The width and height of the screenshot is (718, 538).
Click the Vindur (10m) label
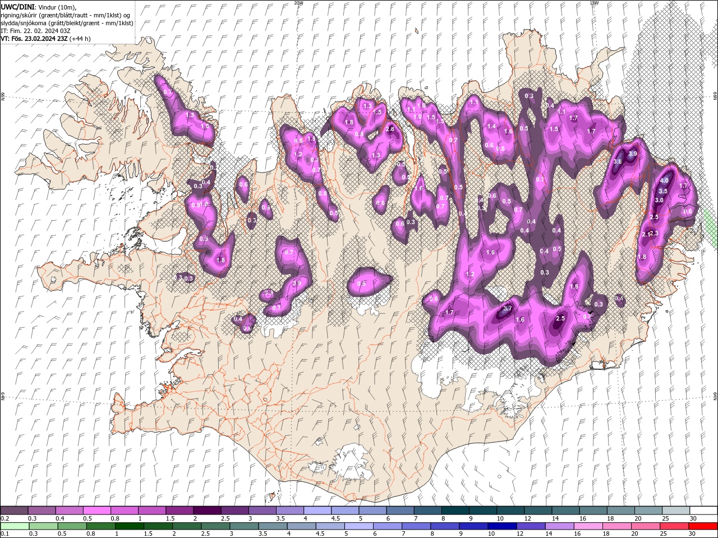click(57, 6)
